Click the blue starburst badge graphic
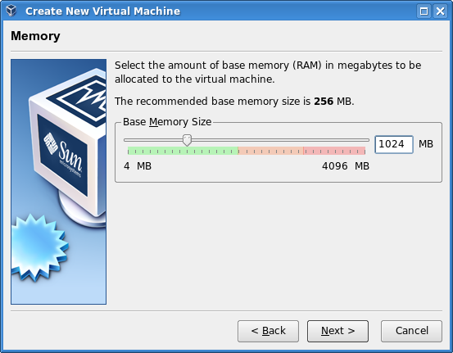453x353 pixels. tap(39, 247)
